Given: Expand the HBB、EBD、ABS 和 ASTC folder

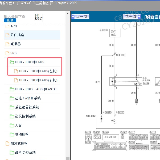Looking at the screenshot, I should [33, 89].
